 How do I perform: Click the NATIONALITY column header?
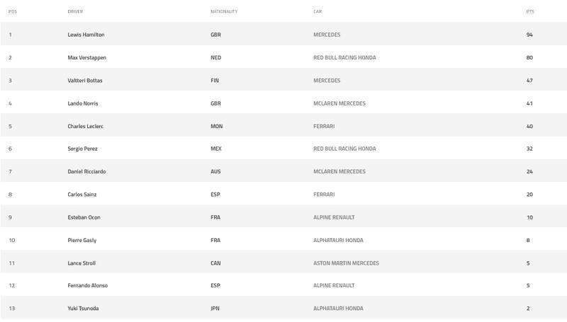click(x=224, y=12)
